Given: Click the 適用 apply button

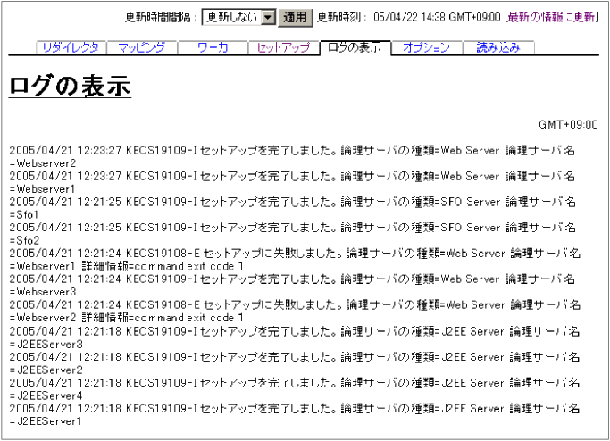Looking at the screenshot, I should pos(296,18).
